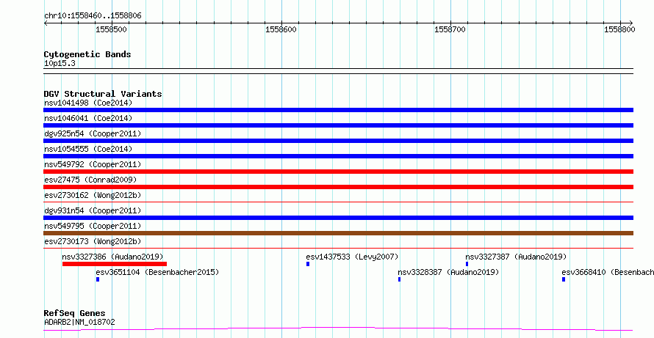
Task: Select the blue marker under esv3668410
Action: coord(564,279)
